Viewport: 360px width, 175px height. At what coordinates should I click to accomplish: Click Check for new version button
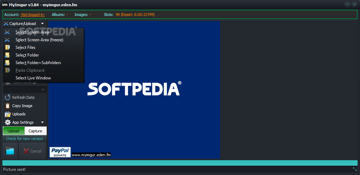[x=25, y=139]
